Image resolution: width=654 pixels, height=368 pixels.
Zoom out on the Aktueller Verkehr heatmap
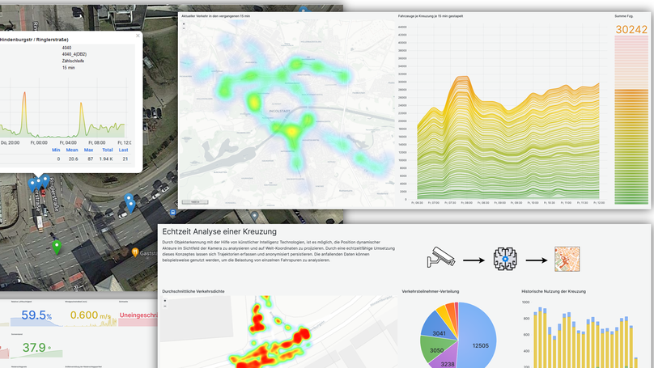(184, 27)
